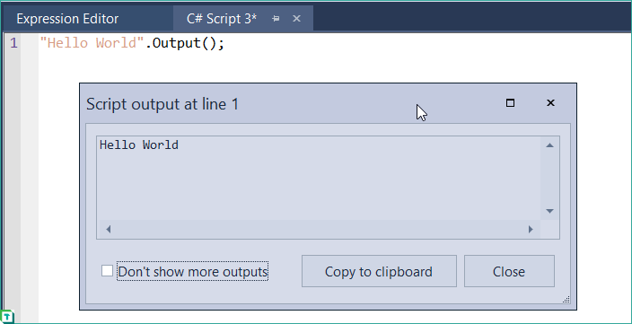The width and height of the screenshot is (632, 324).
Task: Click the output scroll right arrow
Action: (531, 229)
